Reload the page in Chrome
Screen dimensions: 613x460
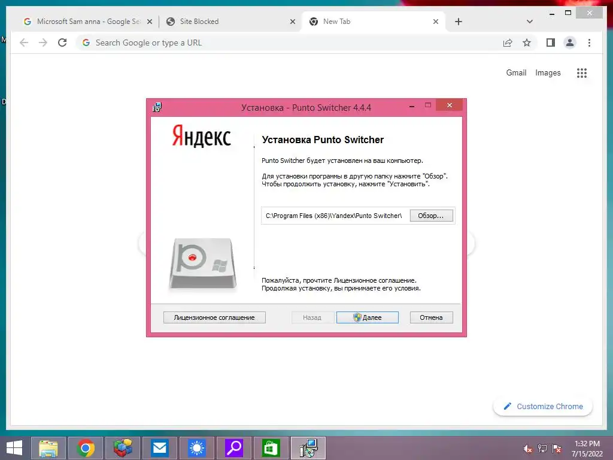click(62, 43)
